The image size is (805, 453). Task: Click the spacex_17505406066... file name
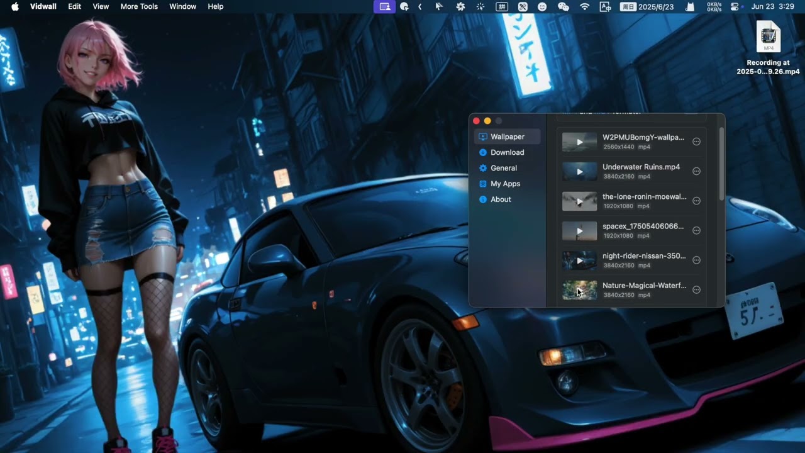click(x=643, y=226)
